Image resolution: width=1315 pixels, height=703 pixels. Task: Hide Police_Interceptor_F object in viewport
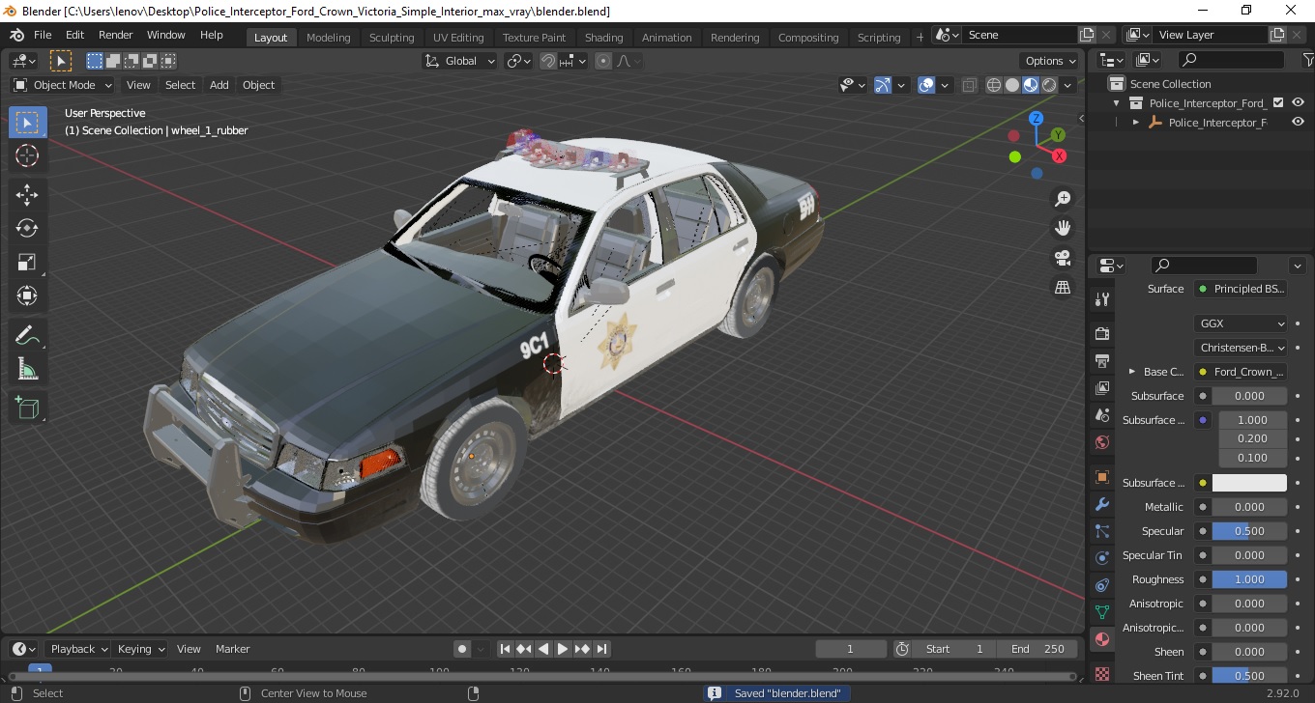tap(1298, 122)
